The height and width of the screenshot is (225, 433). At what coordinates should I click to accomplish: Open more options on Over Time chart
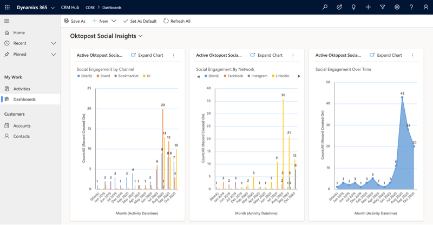412,56
